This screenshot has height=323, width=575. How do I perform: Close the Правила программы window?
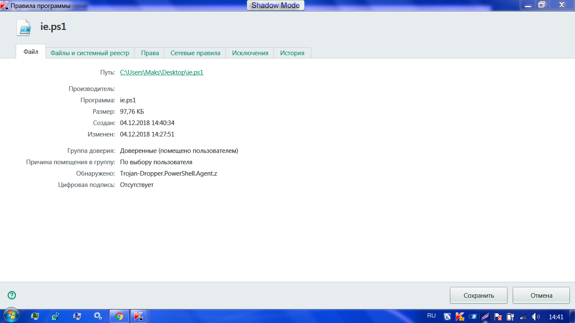pos(562,5)
